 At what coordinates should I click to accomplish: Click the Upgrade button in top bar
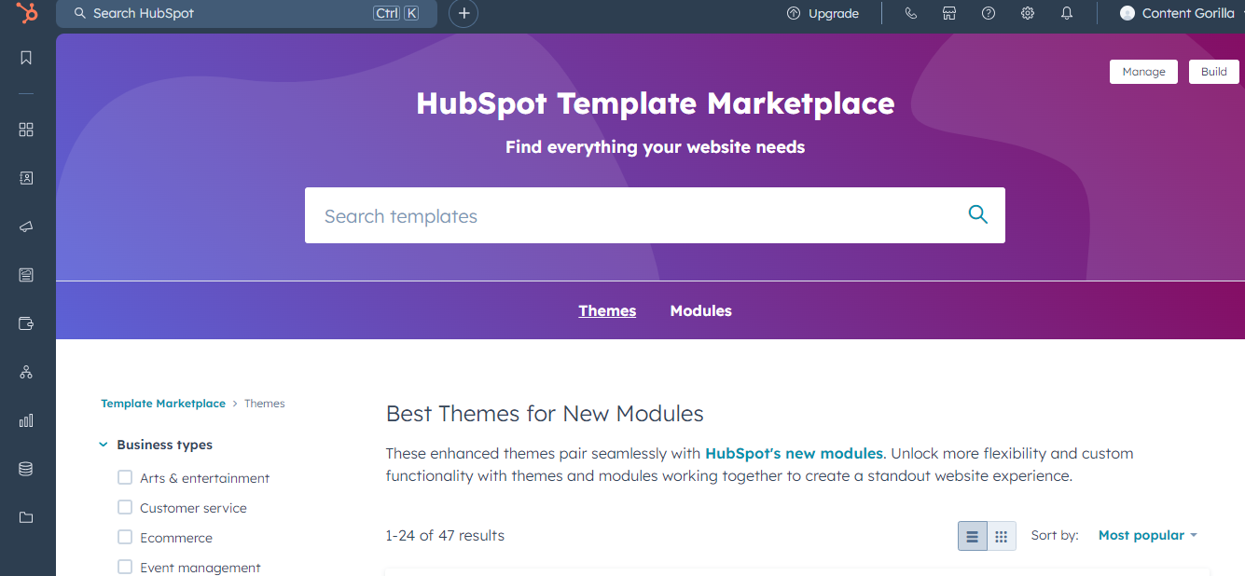[x=823, y=13]
